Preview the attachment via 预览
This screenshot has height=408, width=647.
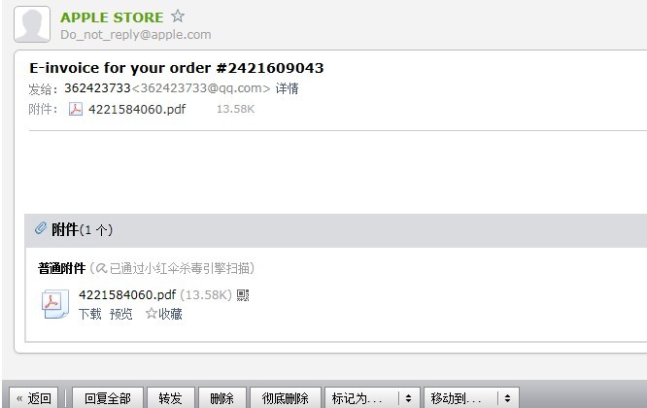[x=120, y=314]
